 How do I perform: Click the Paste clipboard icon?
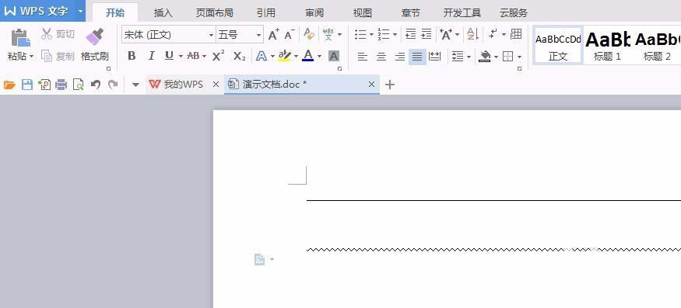pos(21,38)
